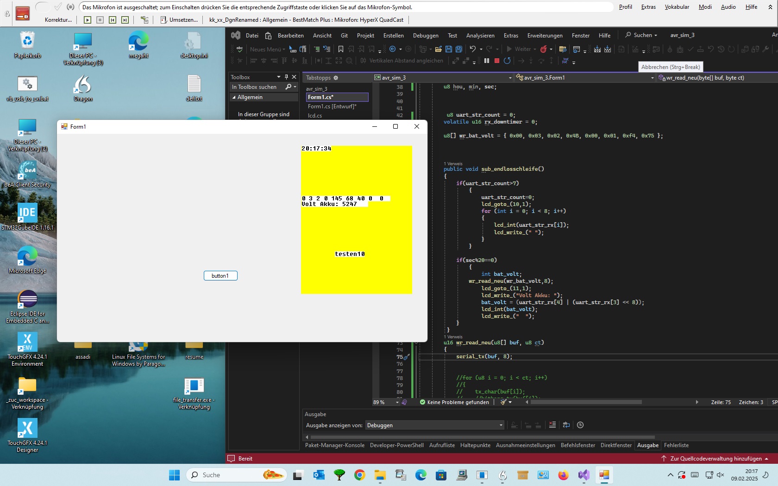778x486 pixels.
Task: Select Form1.cs [Entwurf]* tab
Action: tap(332, 106)
